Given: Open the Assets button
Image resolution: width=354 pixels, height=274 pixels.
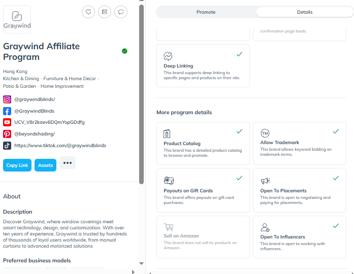Looking at the screenshot, I should coord(45,165).
